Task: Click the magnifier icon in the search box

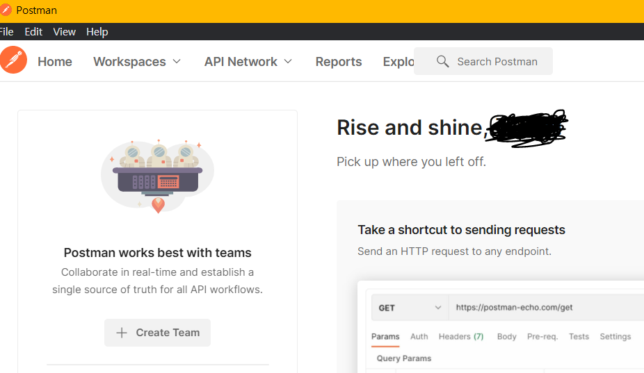Action: coord(442,61)
